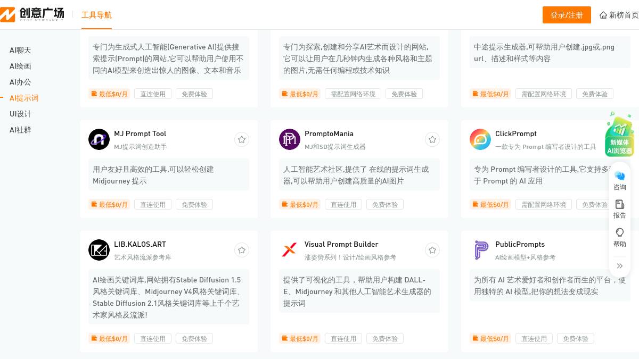
Task: Favorite LIB.KALOS.ART with star
Action: coord(242,250)
